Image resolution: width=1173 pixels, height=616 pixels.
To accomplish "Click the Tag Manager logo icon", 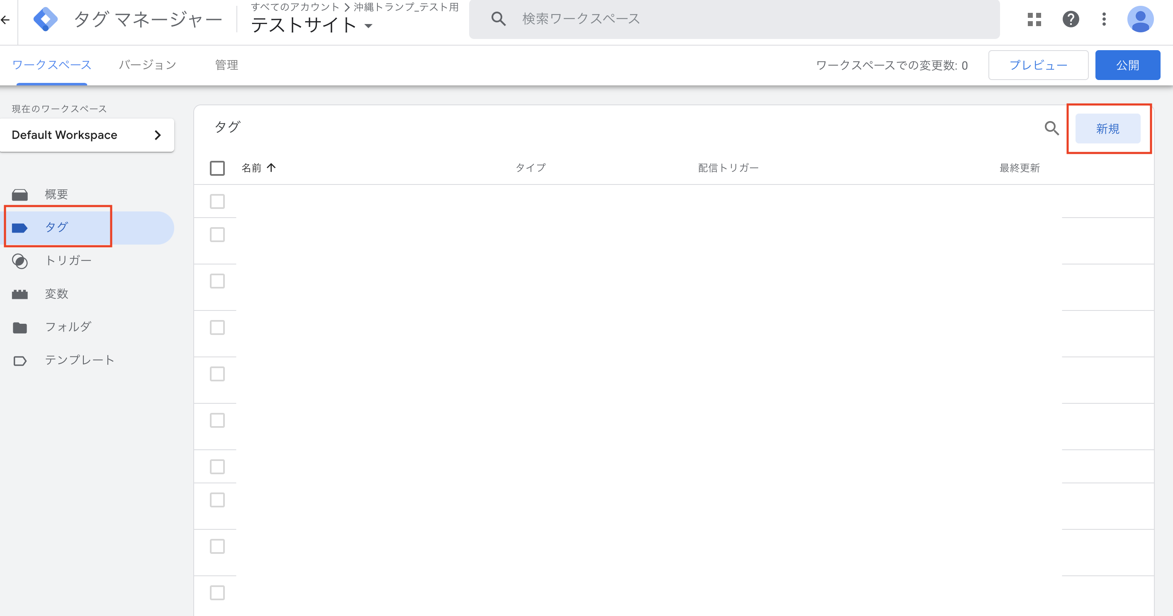I will point(46,19).
